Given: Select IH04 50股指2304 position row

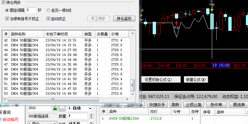Looking at the screenshot, I should pos(150,118).
